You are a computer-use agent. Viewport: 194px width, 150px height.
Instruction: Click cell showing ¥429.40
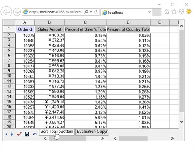pos(50,45)
